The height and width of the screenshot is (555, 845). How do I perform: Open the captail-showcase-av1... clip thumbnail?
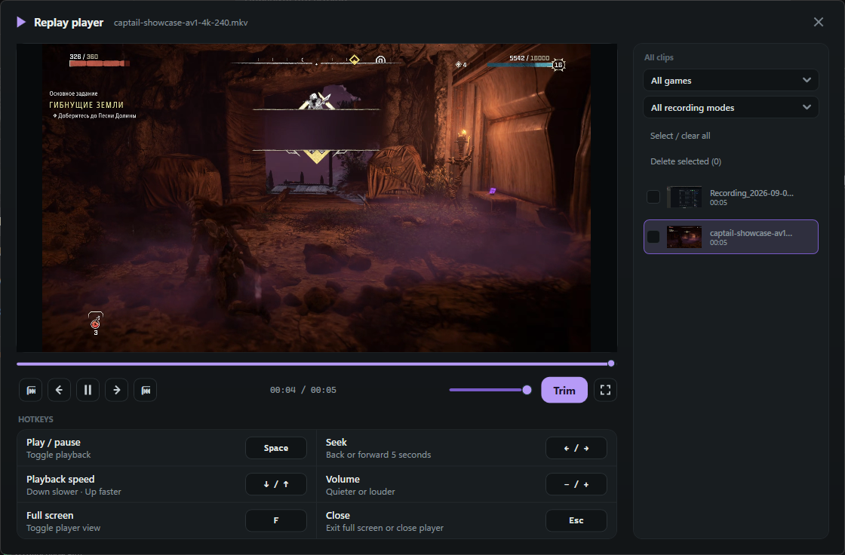684,237
